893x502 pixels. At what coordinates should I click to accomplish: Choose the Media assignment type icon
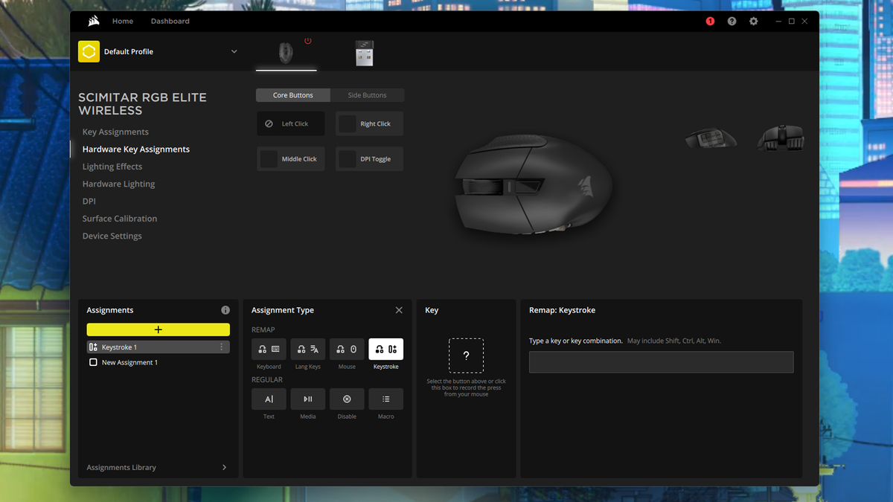pos(308,399)
